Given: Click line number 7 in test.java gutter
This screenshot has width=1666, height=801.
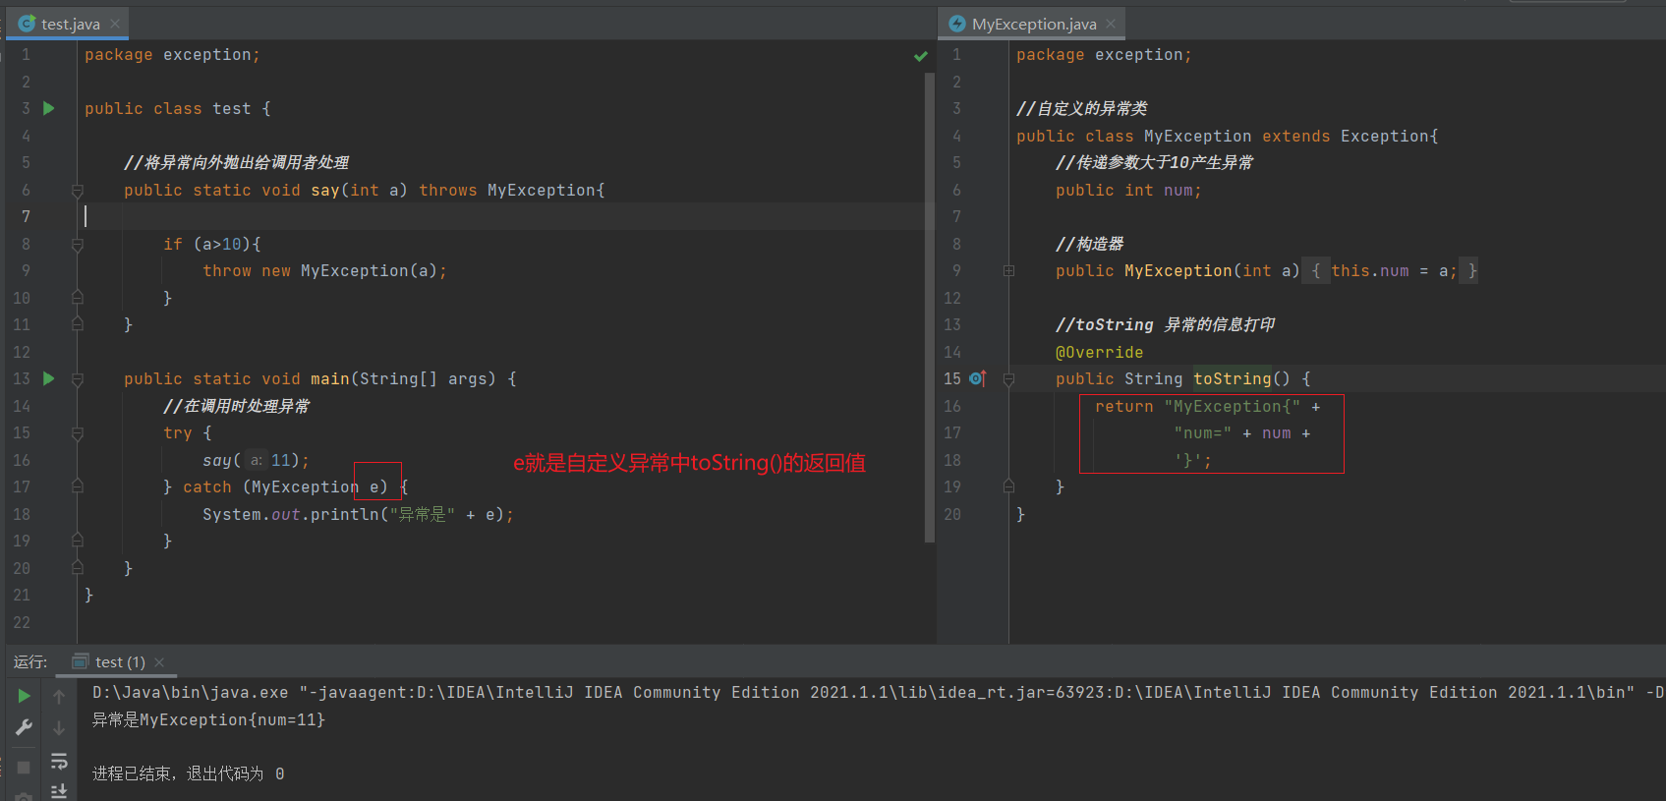Looking at the screenshot, I should click(x=26, y=216).
